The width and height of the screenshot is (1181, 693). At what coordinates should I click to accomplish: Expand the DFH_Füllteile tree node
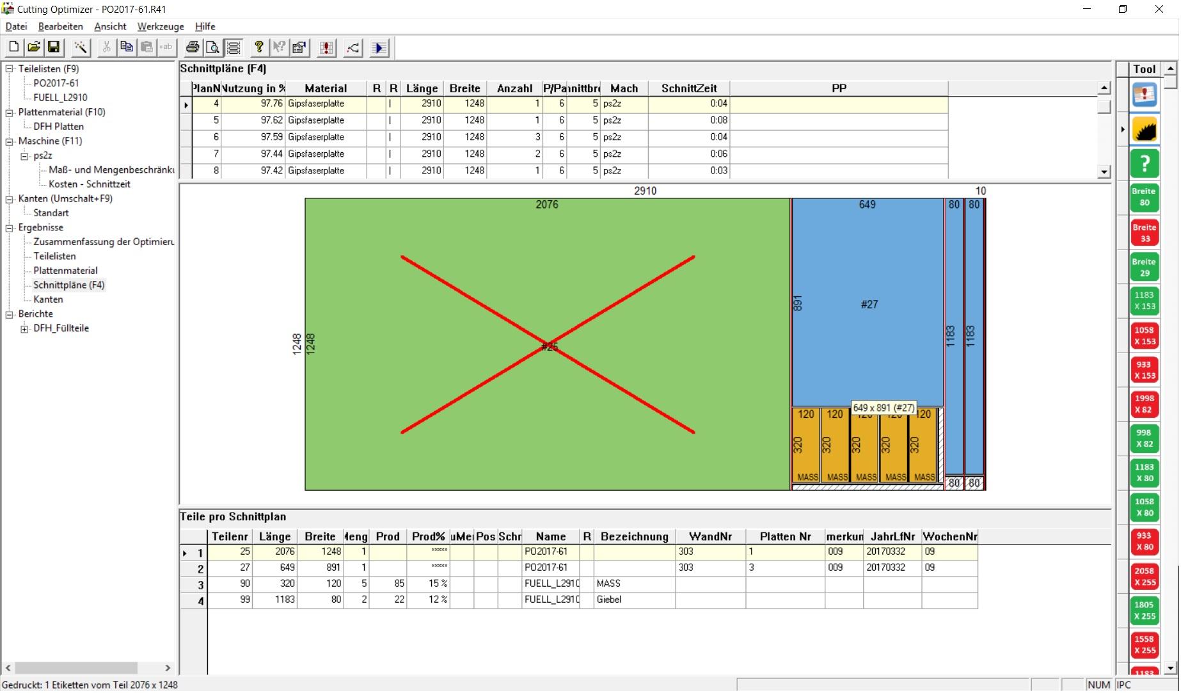pyautogui.click(x=24, y=329)
